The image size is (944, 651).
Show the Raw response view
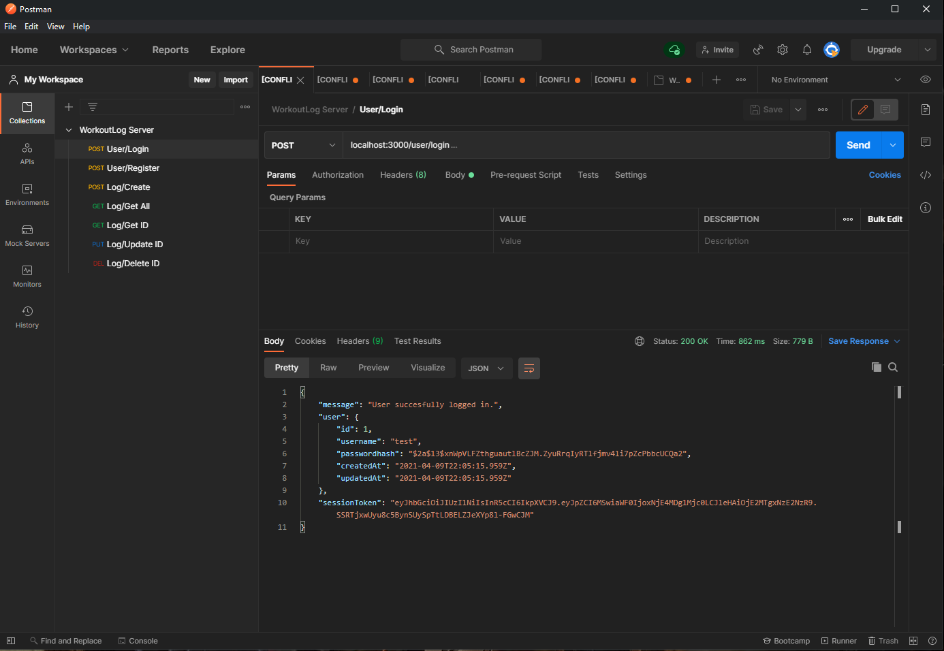click(328, 368)
